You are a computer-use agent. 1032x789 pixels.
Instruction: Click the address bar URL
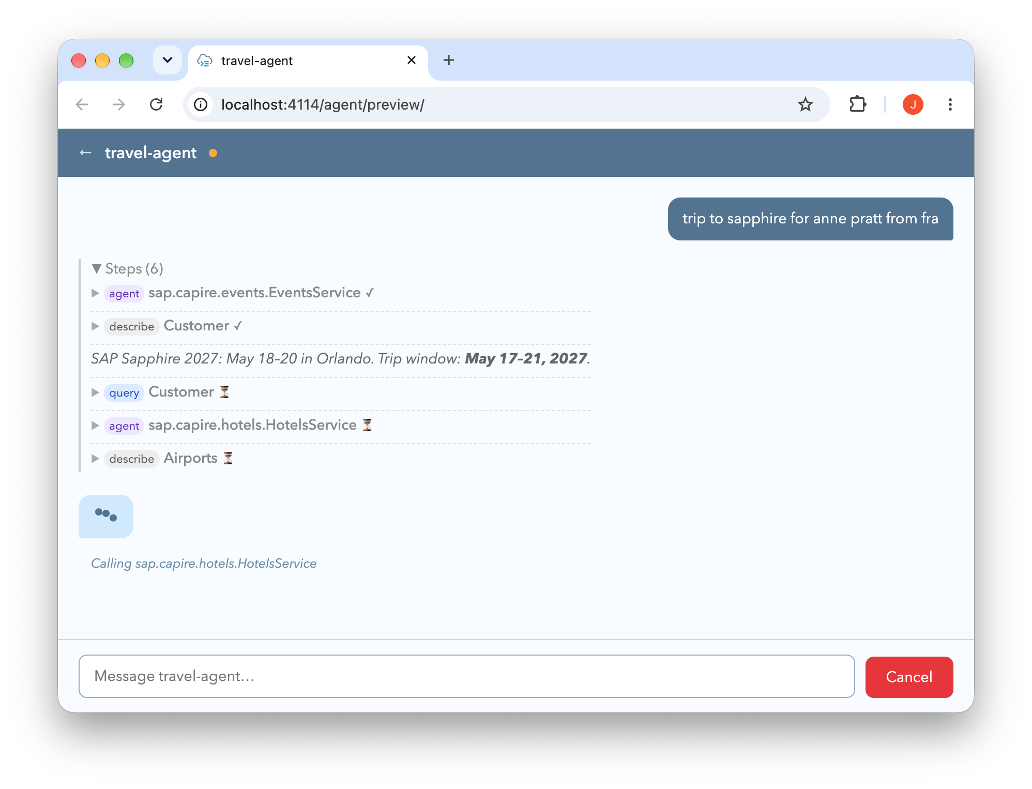click(323, 104)
